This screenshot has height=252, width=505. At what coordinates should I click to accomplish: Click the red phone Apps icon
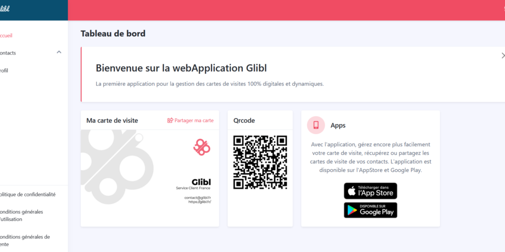point(316,125)
